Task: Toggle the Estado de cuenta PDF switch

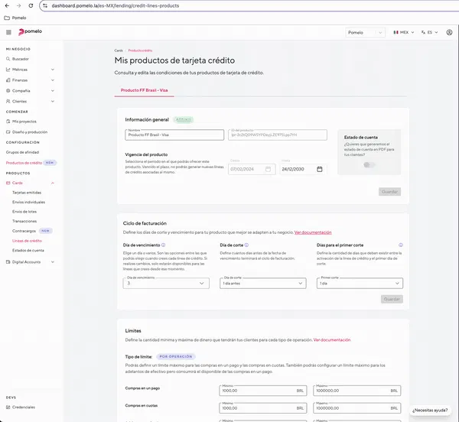Action: (369, 165)
